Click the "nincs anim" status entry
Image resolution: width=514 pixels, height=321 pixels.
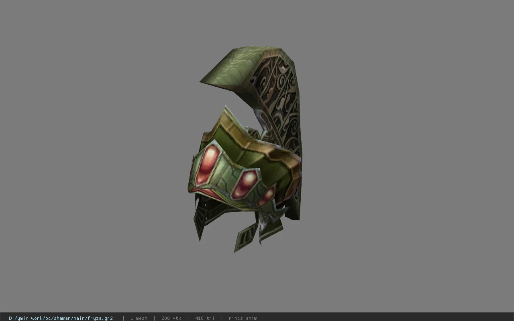(x=243, y=318)
